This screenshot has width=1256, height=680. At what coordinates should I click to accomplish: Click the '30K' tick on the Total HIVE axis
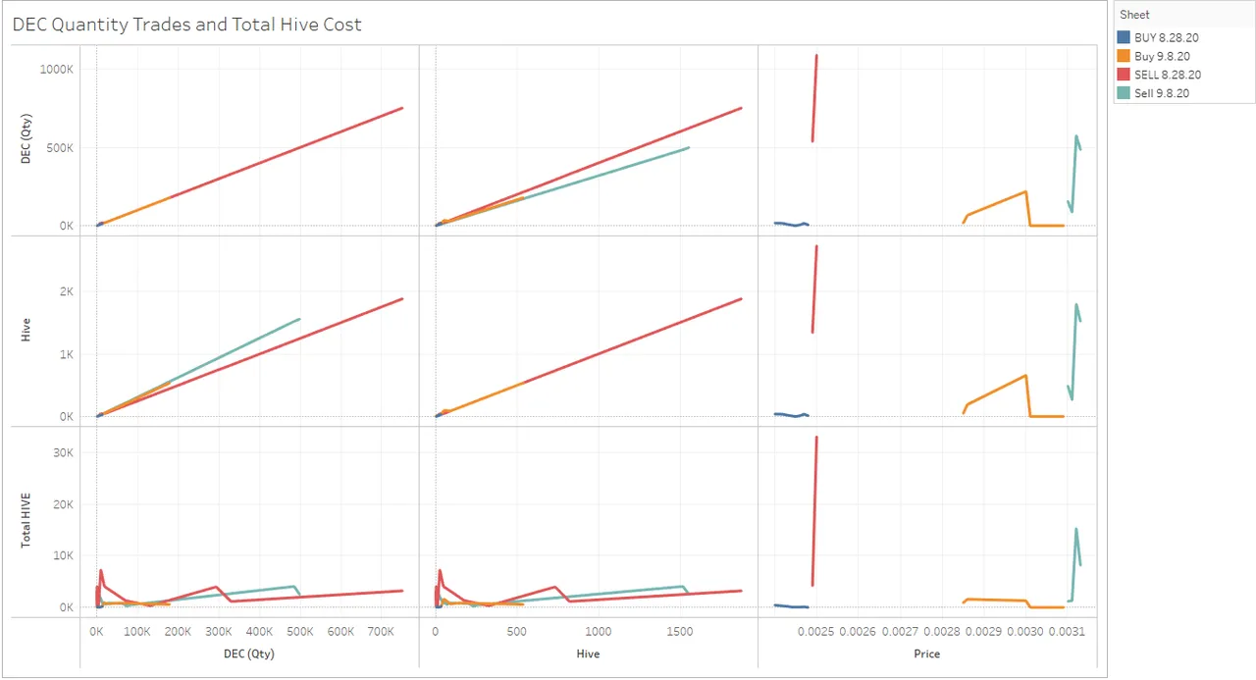[64, 452]
